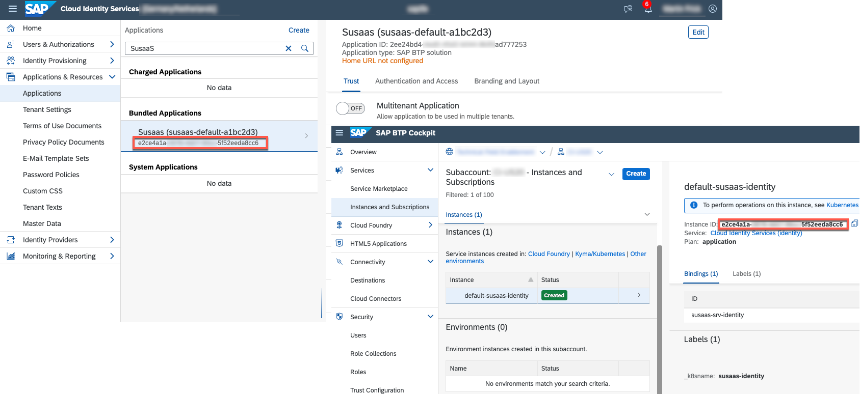Collapse the Connectivity section

(430, 262)
